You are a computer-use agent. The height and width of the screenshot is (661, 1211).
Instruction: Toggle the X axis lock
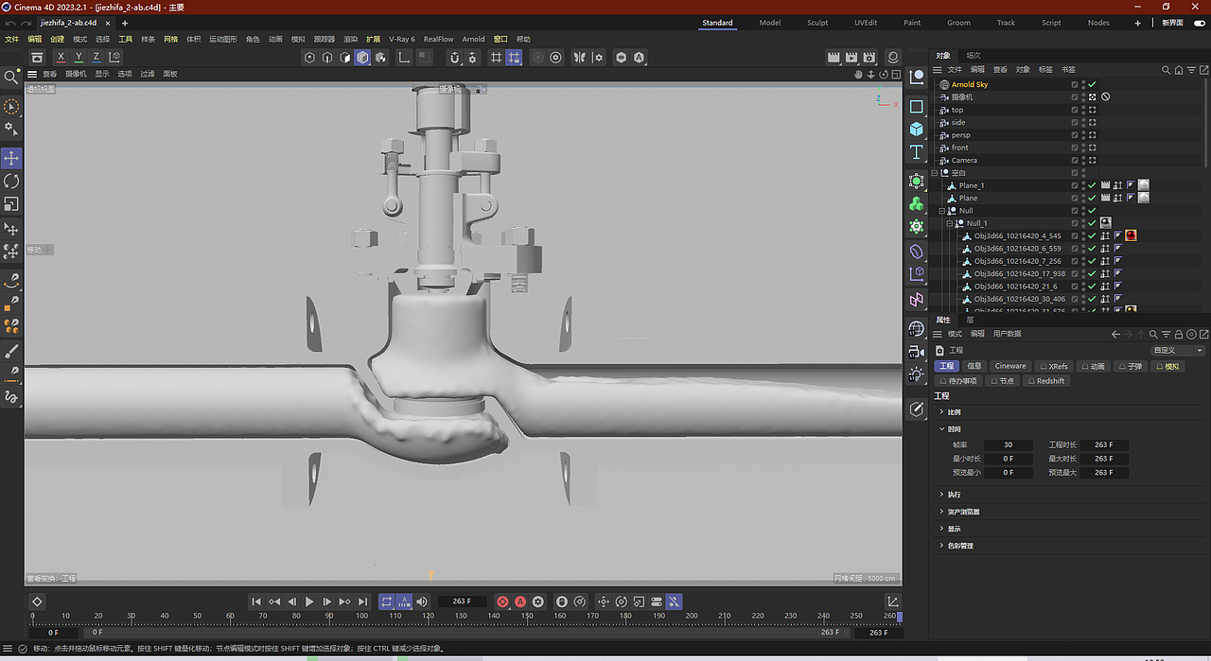(61, 58)
